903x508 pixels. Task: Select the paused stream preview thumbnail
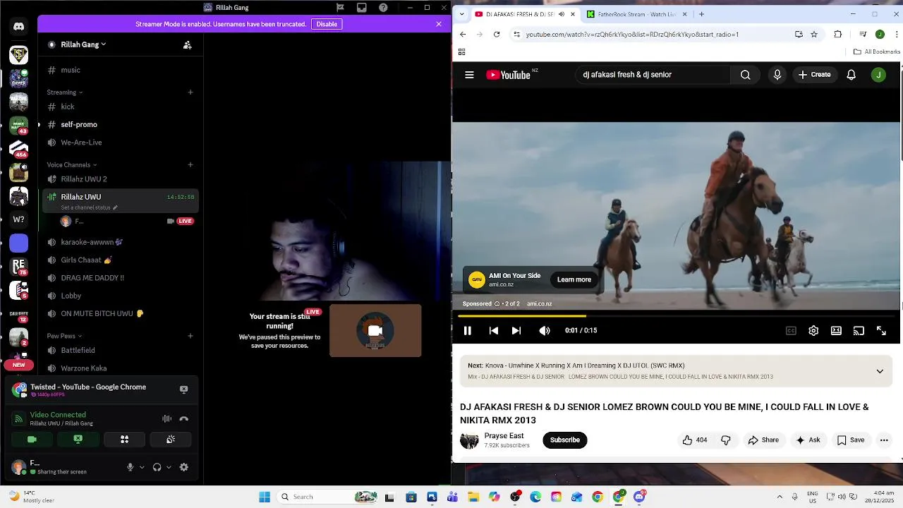[x=375, y=330]
